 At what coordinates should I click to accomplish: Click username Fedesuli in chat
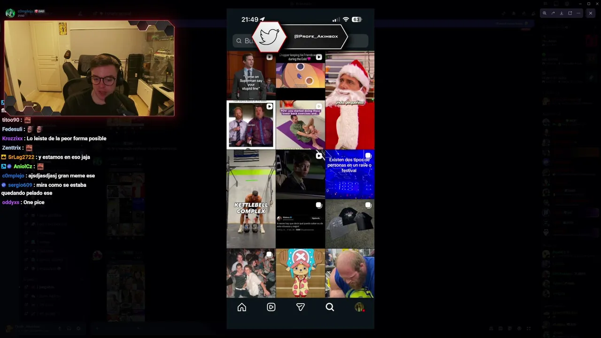(x=13, y=129)
